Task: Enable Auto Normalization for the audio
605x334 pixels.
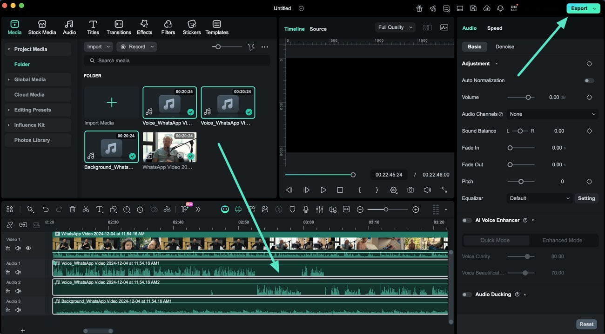Action: coord(589,80)
